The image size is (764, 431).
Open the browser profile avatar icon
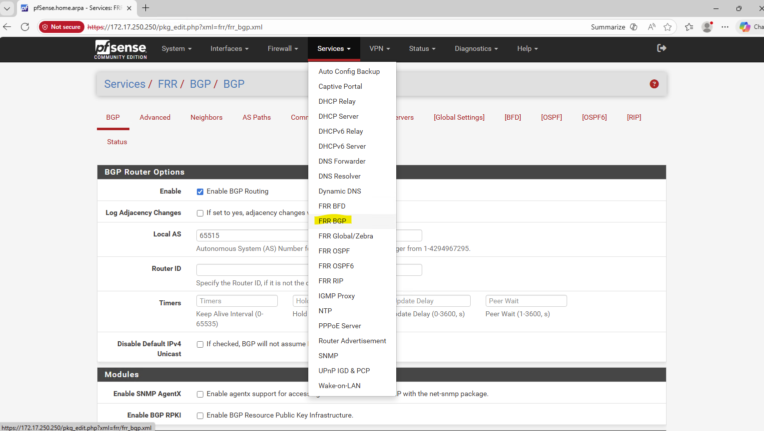coord(707,27)
